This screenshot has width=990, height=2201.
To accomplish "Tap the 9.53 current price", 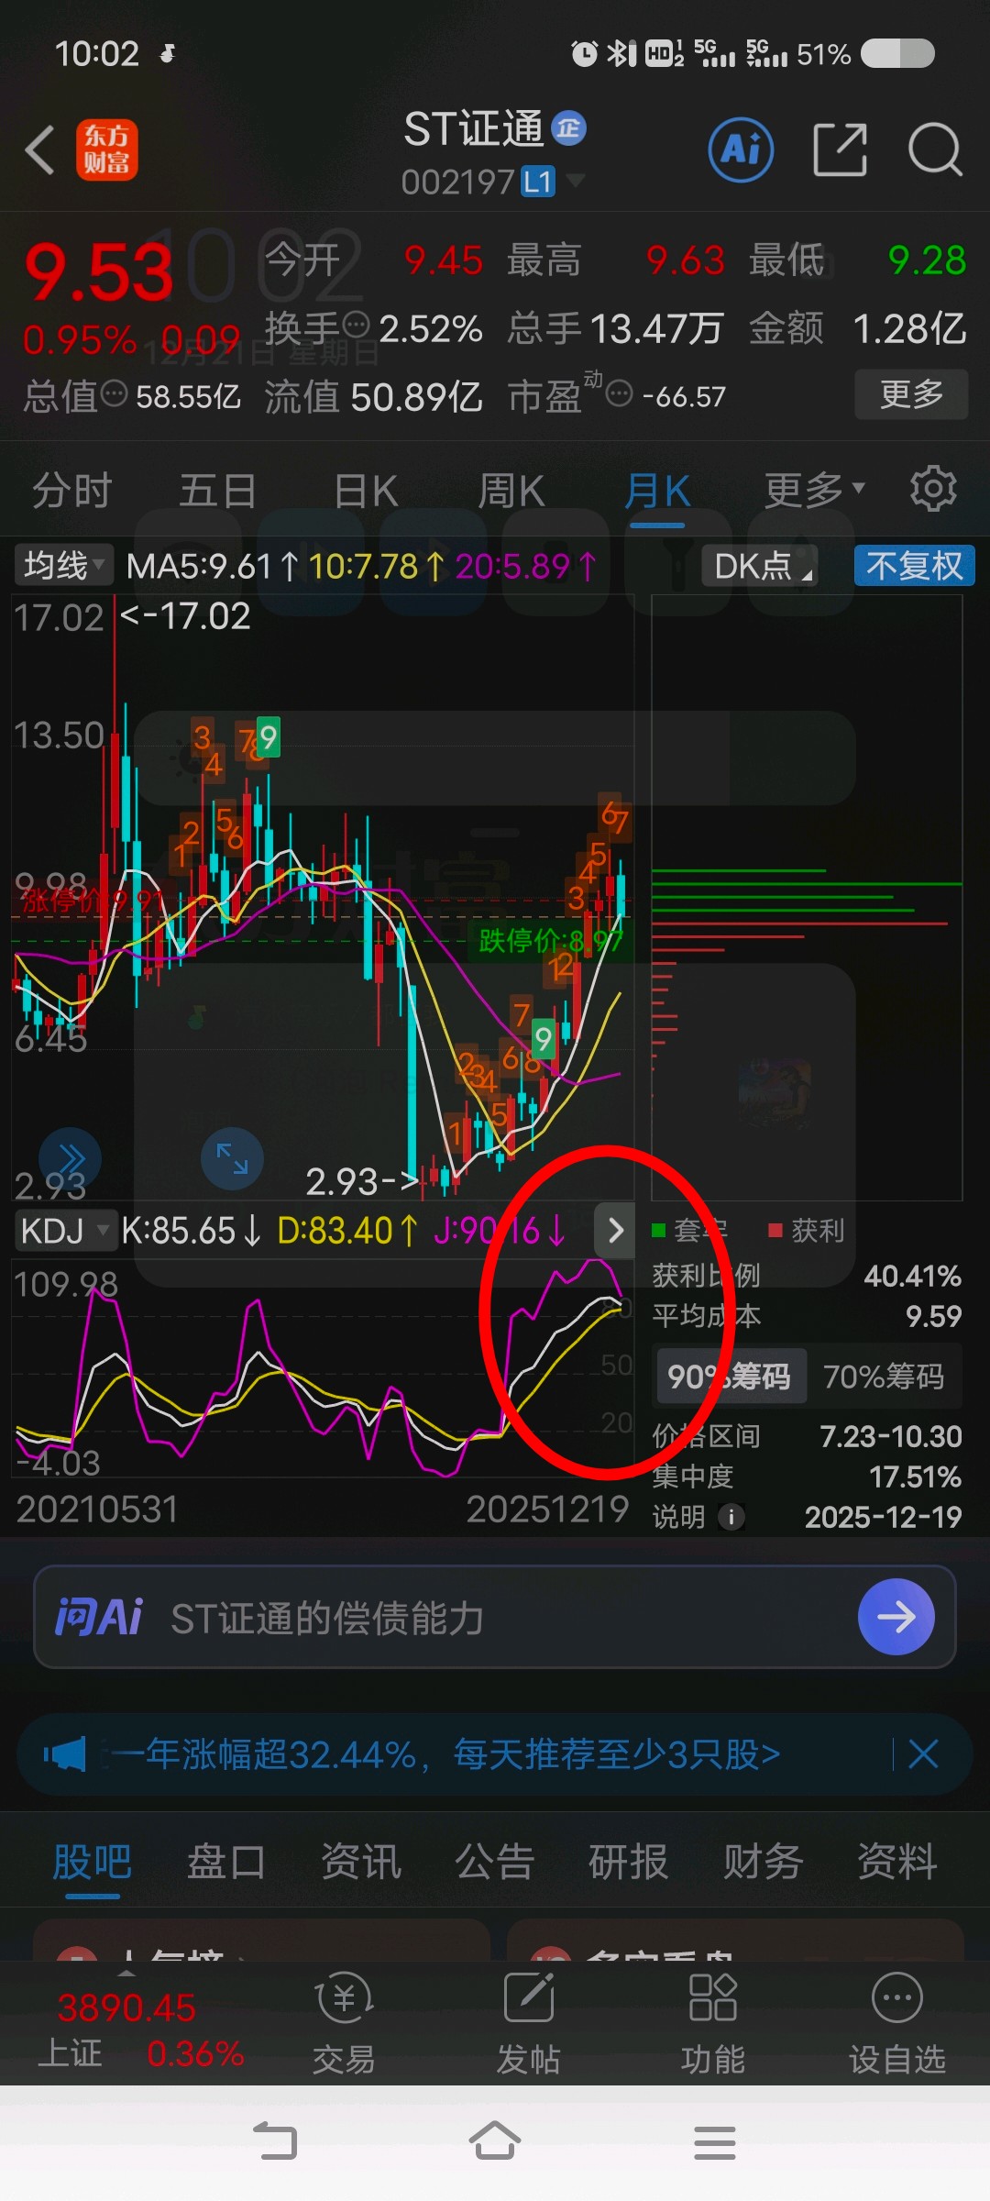I will (x=99, y=272).
